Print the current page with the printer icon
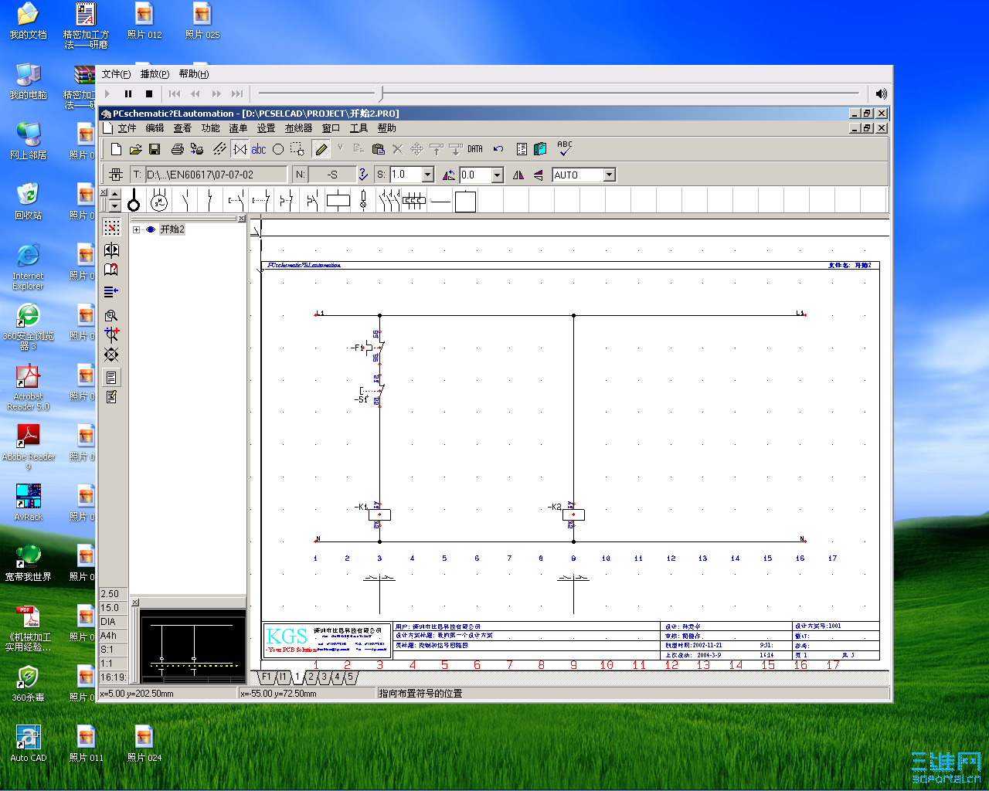Viewport: 989px width, 791px height. point(177,149)
